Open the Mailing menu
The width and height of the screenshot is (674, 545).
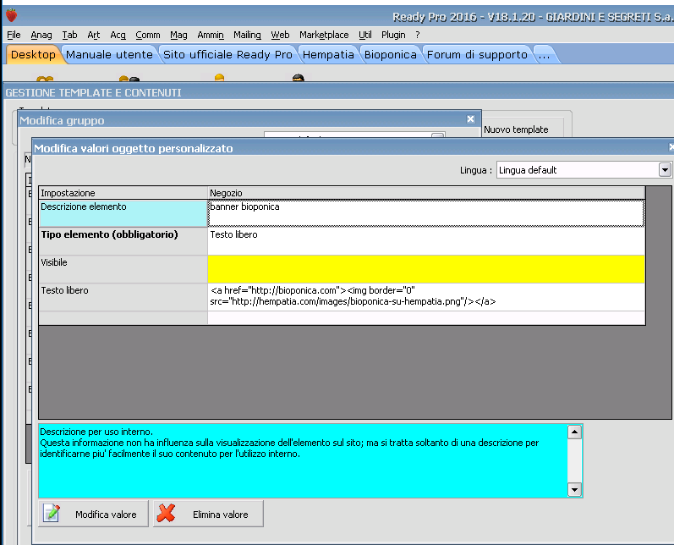[x=247, y=35]
